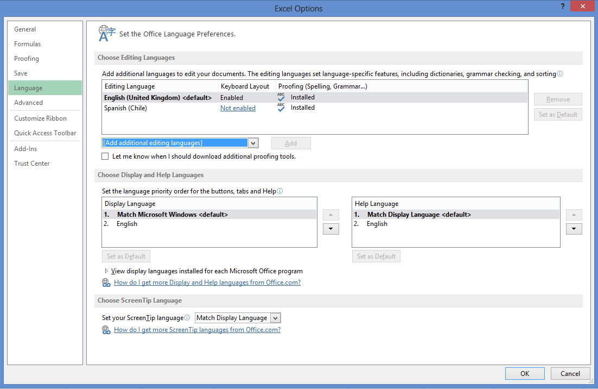Click the Not enabled keyboard layout link
Image resolution: width=598 pixels, height=389 pixels.
pyautogui.click(x=238, y=108)
